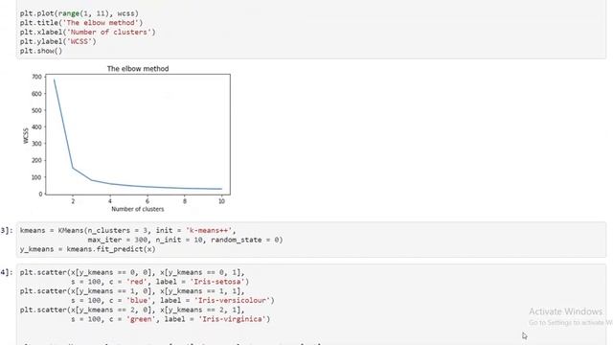Click the plot title 'The elbow method'
This screenshot has width=613, height=345.
138,68
